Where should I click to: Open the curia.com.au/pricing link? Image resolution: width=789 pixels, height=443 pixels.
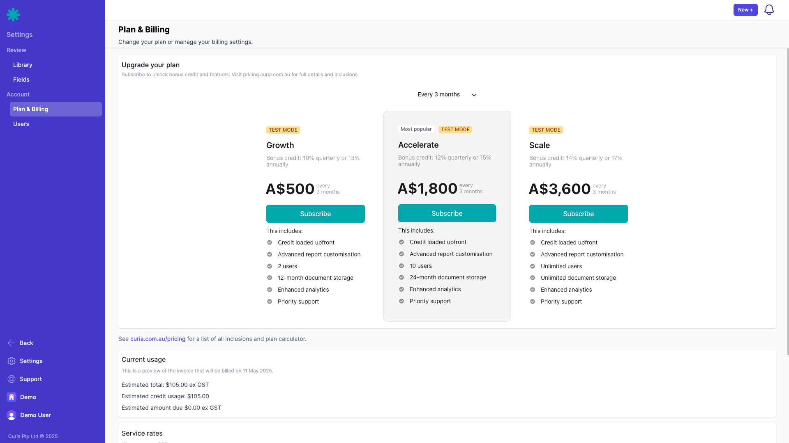pos(158,339)
